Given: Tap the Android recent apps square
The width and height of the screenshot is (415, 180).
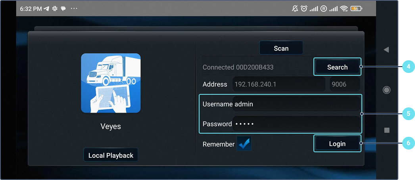Looking at the screenshot, I should (x=387, y=130).
